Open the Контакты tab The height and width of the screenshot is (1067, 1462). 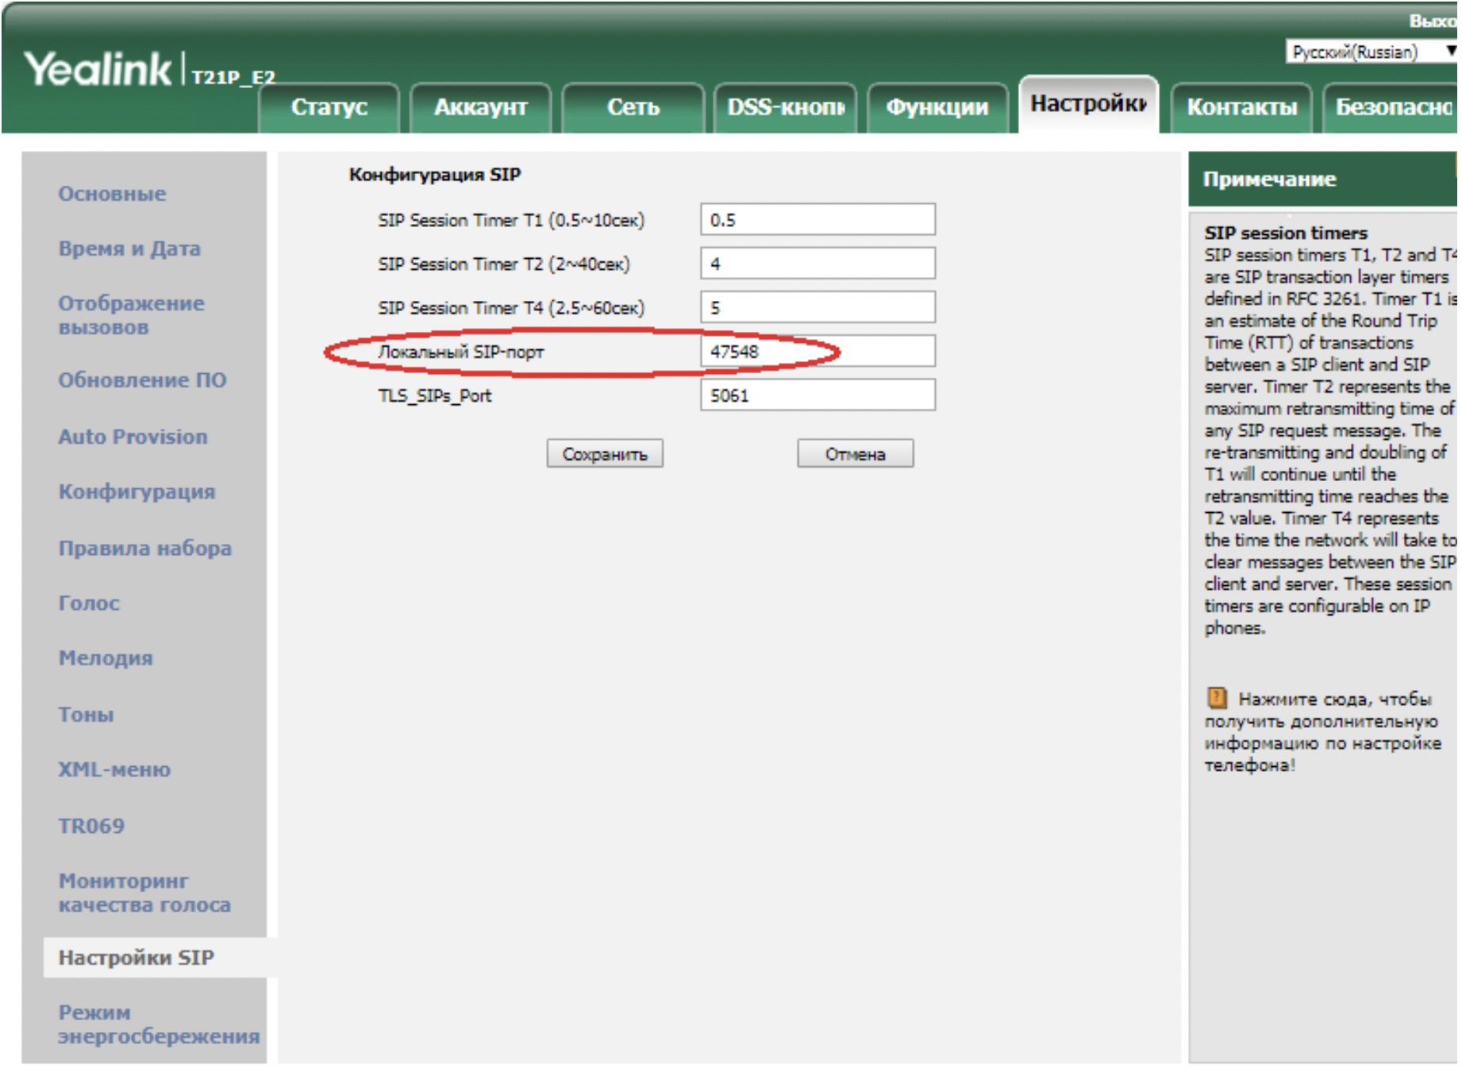[x=1241, y=106]
